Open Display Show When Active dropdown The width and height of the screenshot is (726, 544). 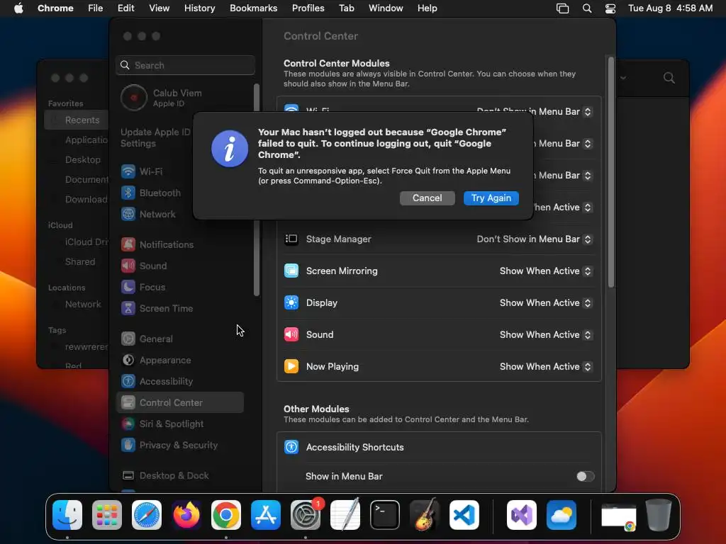(546, 303)
